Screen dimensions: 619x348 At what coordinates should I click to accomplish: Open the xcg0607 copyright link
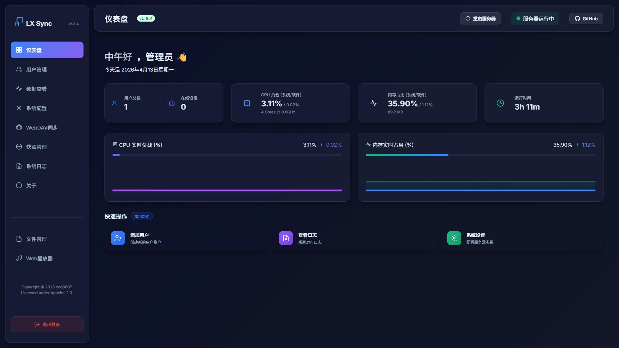pos(63,287)
